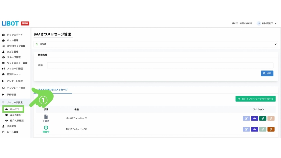Toggle preview eye for あいさつメッセージ
The height and width of the screenshot is (158, 281).
[254, 119]
